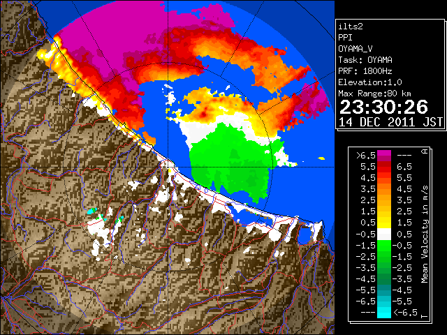The height and width of the screenshot is (335, 447).
Task: Click the '>6.5' legend label
Action: pos(365,156)
